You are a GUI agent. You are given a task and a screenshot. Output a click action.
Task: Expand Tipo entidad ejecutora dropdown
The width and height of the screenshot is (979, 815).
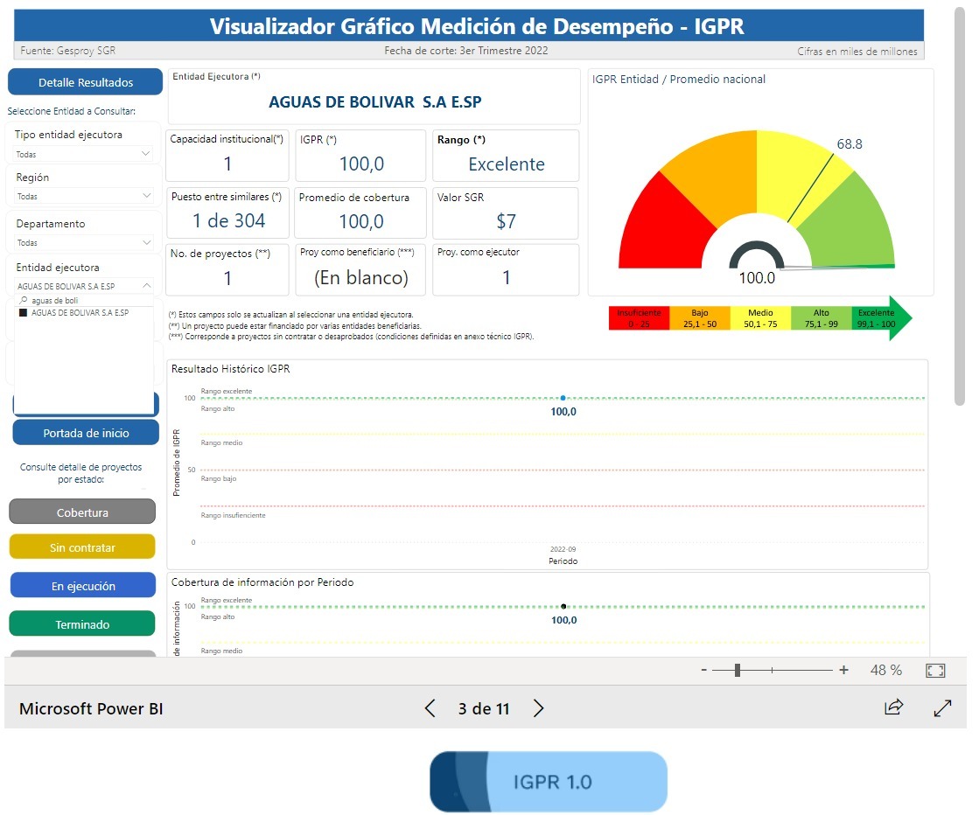click(x=145, y=154)
